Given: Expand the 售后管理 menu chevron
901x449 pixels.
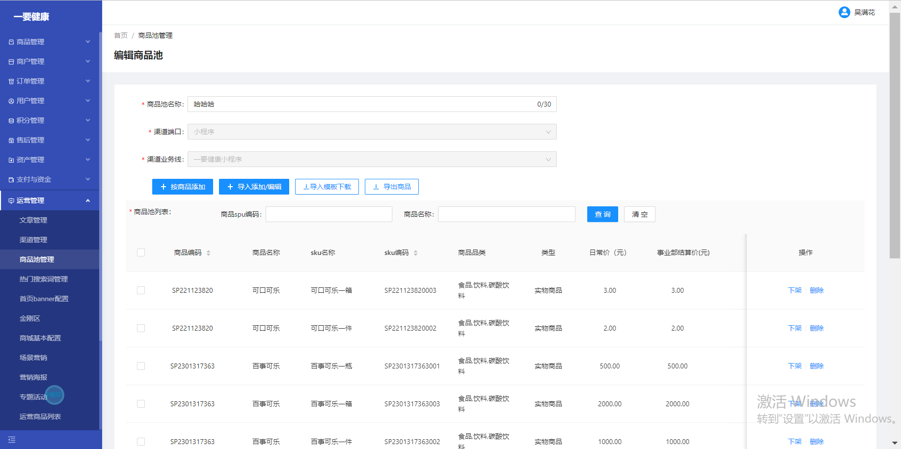Looking at the screenshot, I should coord(88,140).
